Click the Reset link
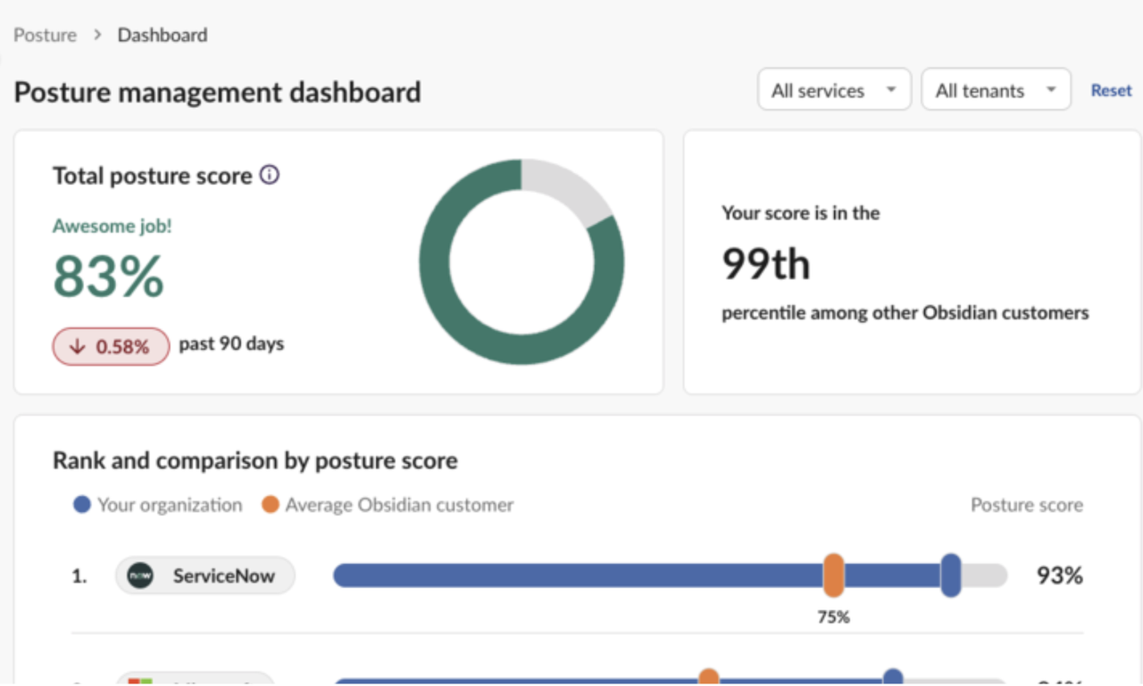Image resolution: width=1143 pixels, height=686 pixels. click(1111, 90)
